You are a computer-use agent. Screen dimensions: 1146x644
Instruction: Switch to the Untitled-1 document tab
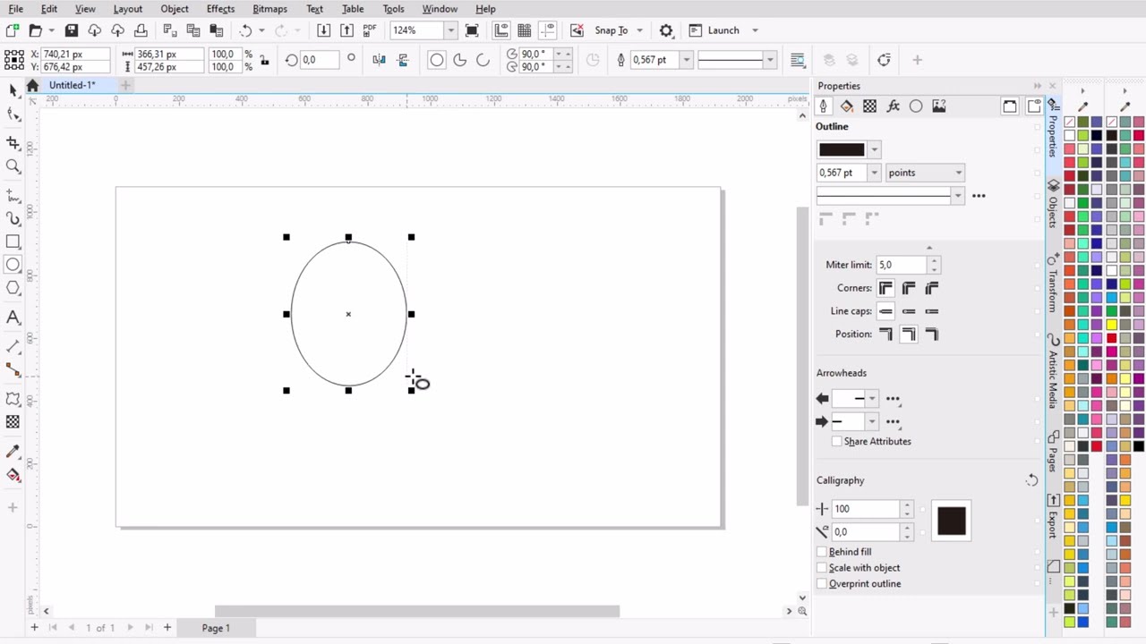click(73, 86)
